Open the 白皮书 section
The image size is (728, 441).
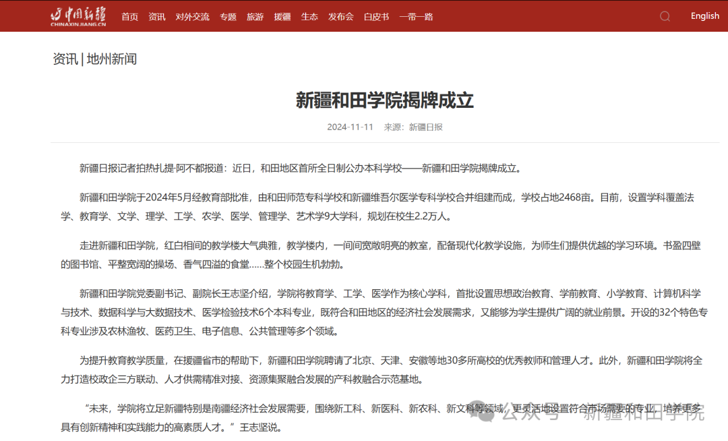375,16
